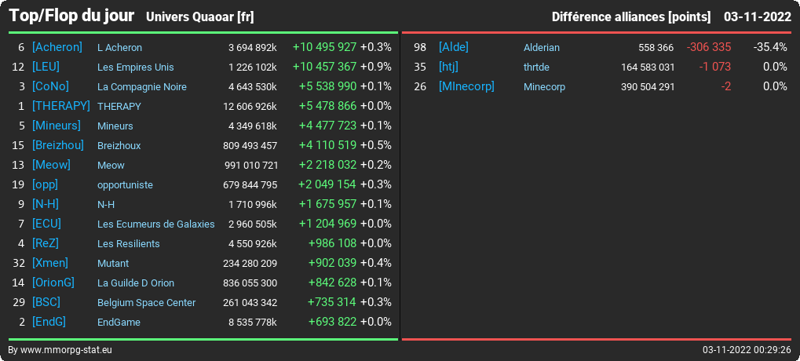
Task: Click the [ECU] alliance tag
Action: 46,224
